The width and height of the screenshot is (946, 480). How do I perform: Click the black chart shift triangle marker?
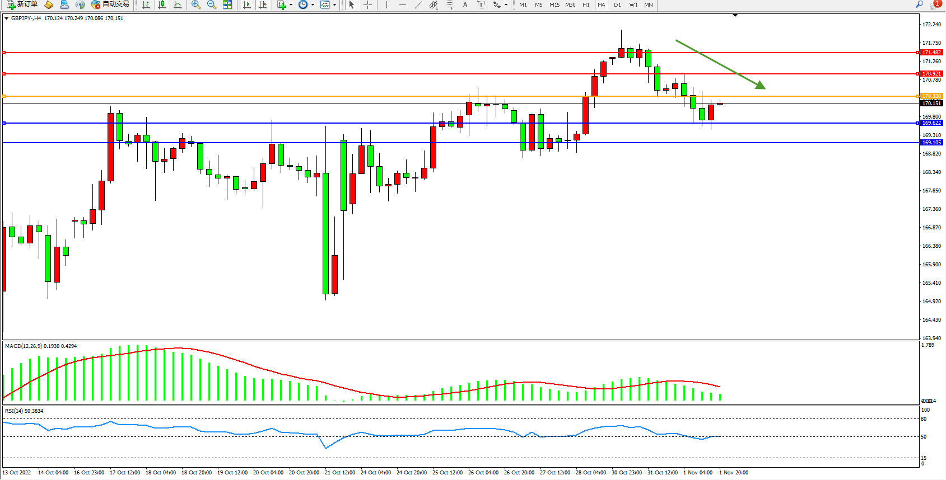[x=735, y=16]
